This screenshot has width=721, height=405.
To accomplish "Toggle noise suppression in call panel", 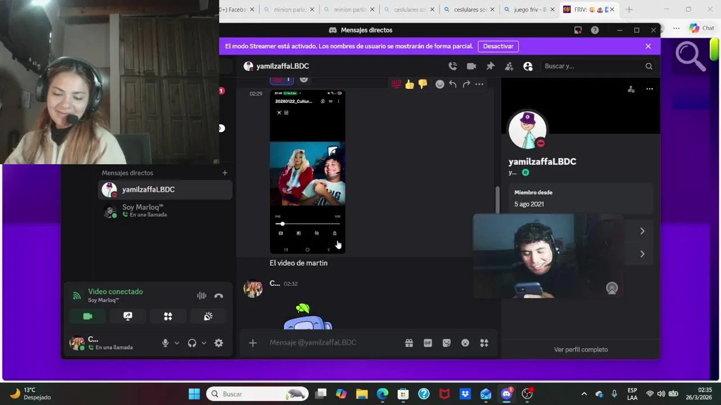I will tap(202, 296).
